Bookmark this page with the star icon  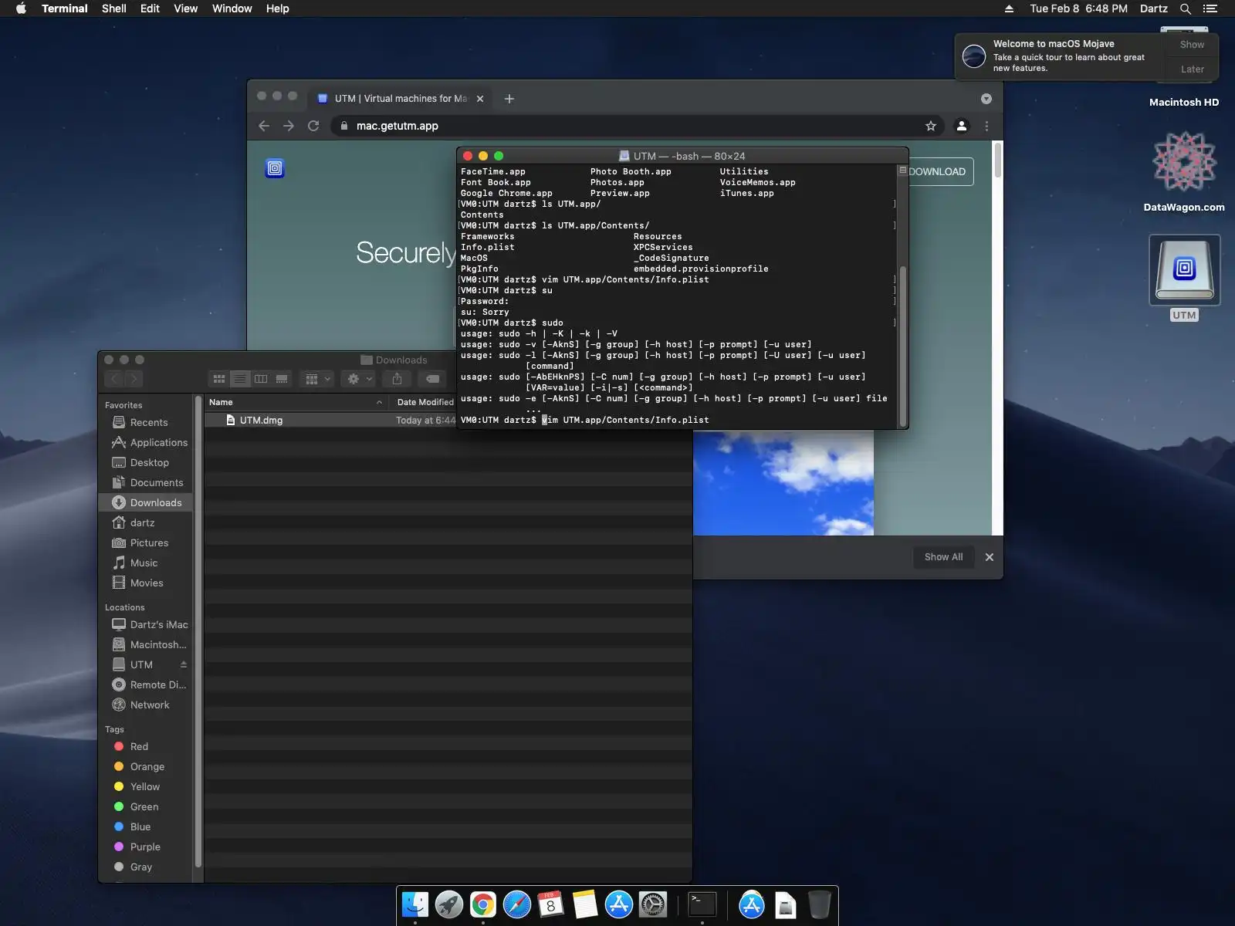point(931,126)
